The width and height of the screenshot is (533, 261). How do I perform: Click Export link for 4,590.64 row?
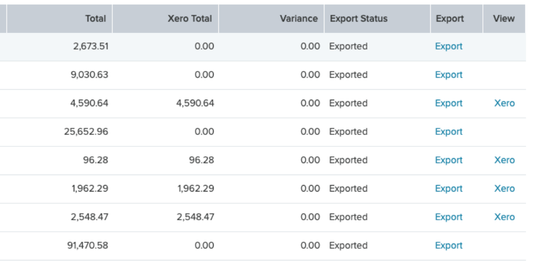449,104
